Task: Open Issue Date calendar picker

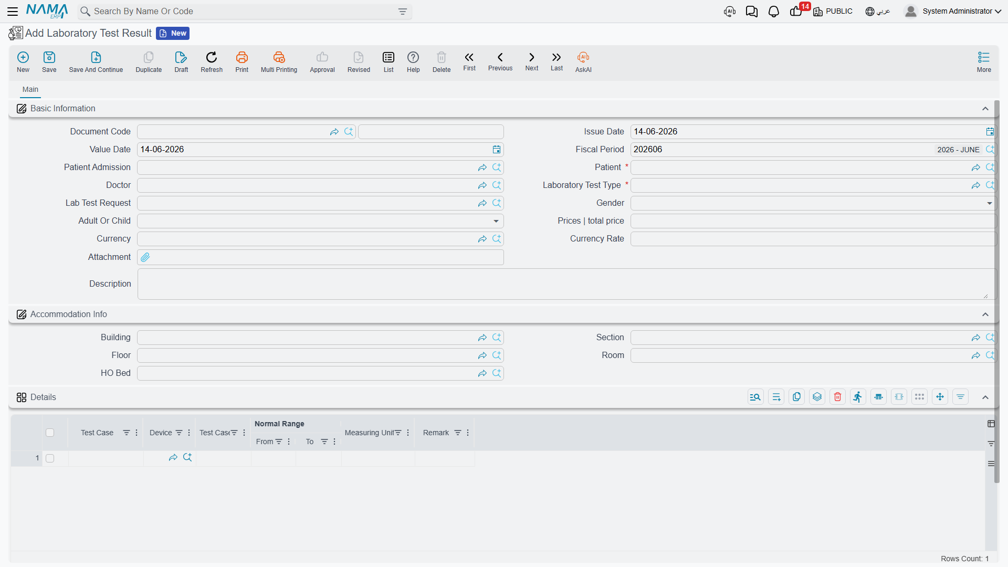Action: point(990,132)
